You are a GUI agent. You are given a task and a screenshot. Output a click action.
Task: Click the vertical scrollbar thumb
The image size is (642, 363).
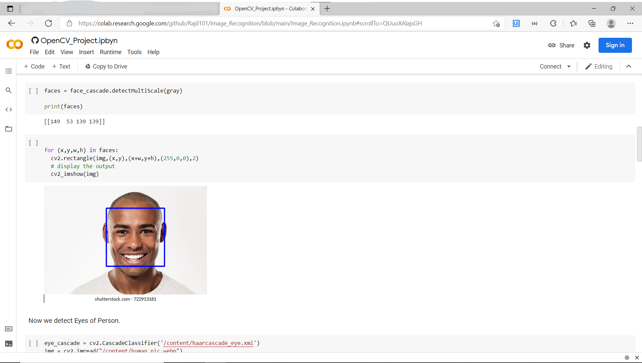639,144
